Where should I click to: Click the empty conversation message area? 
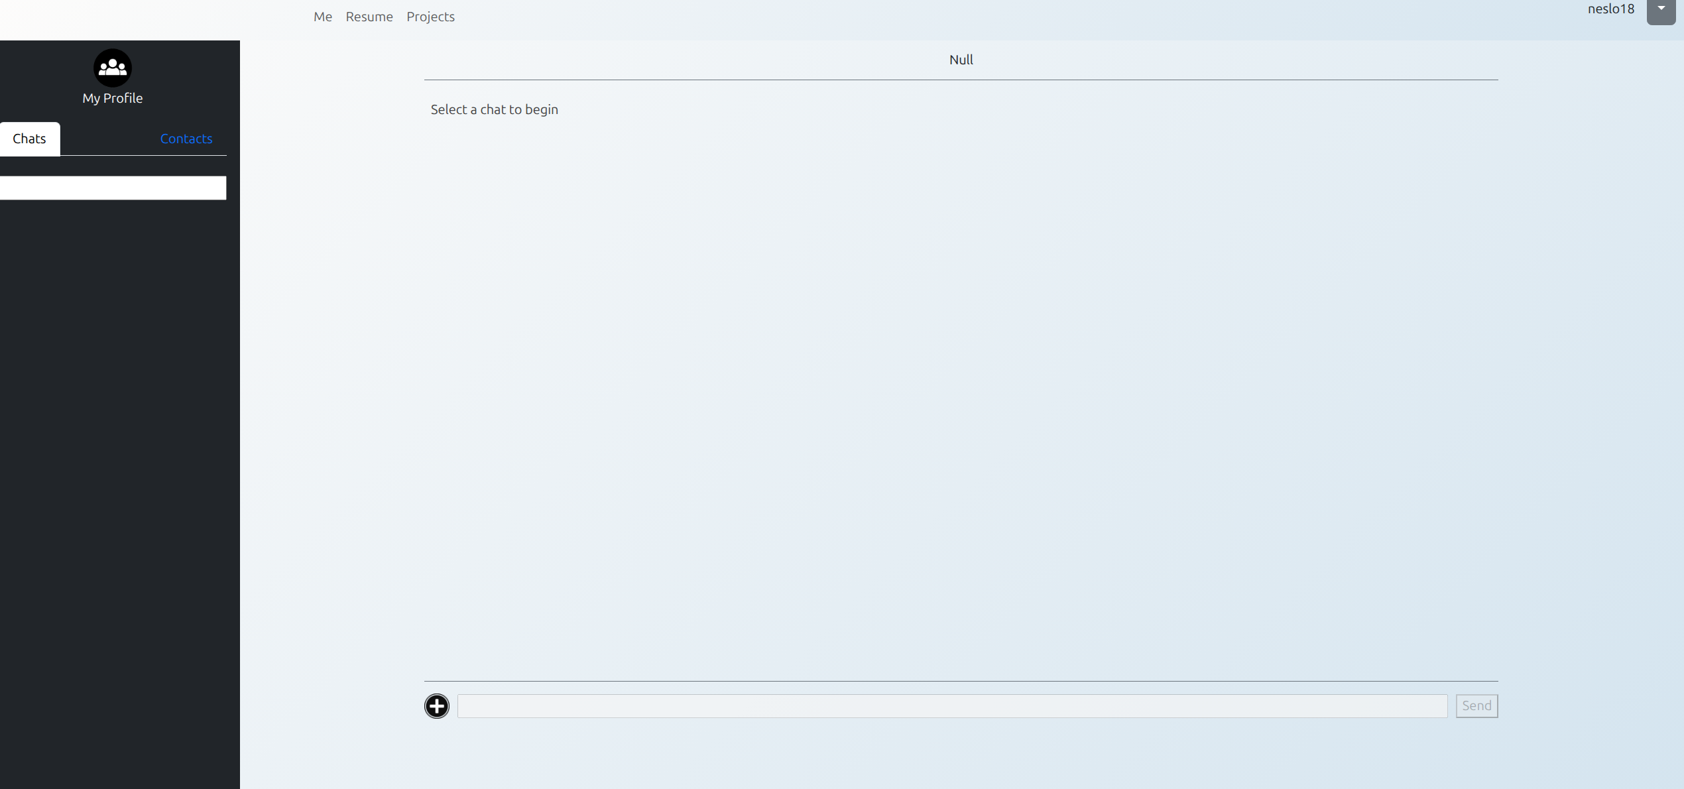[961, 398]
